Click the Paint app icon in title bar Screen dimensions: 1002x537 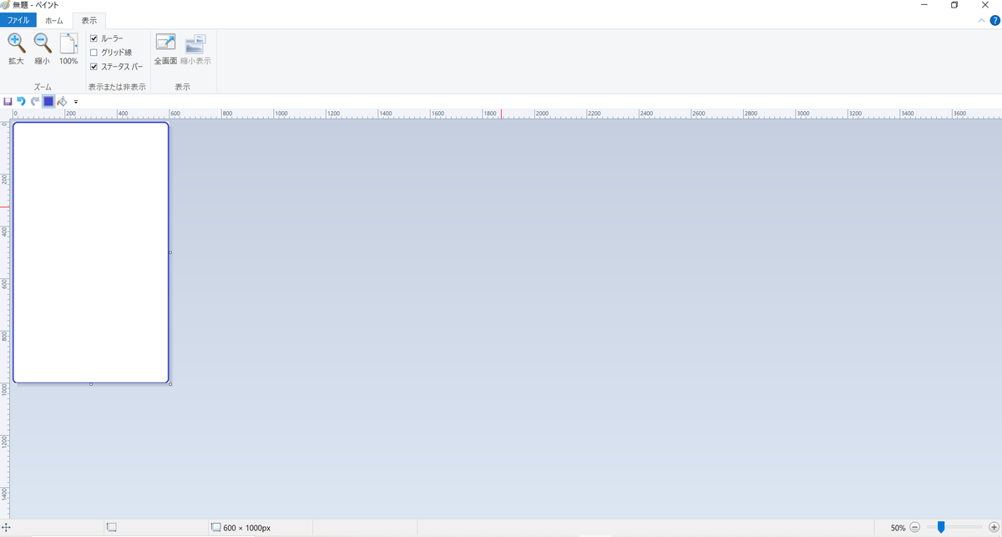[6, 5]
